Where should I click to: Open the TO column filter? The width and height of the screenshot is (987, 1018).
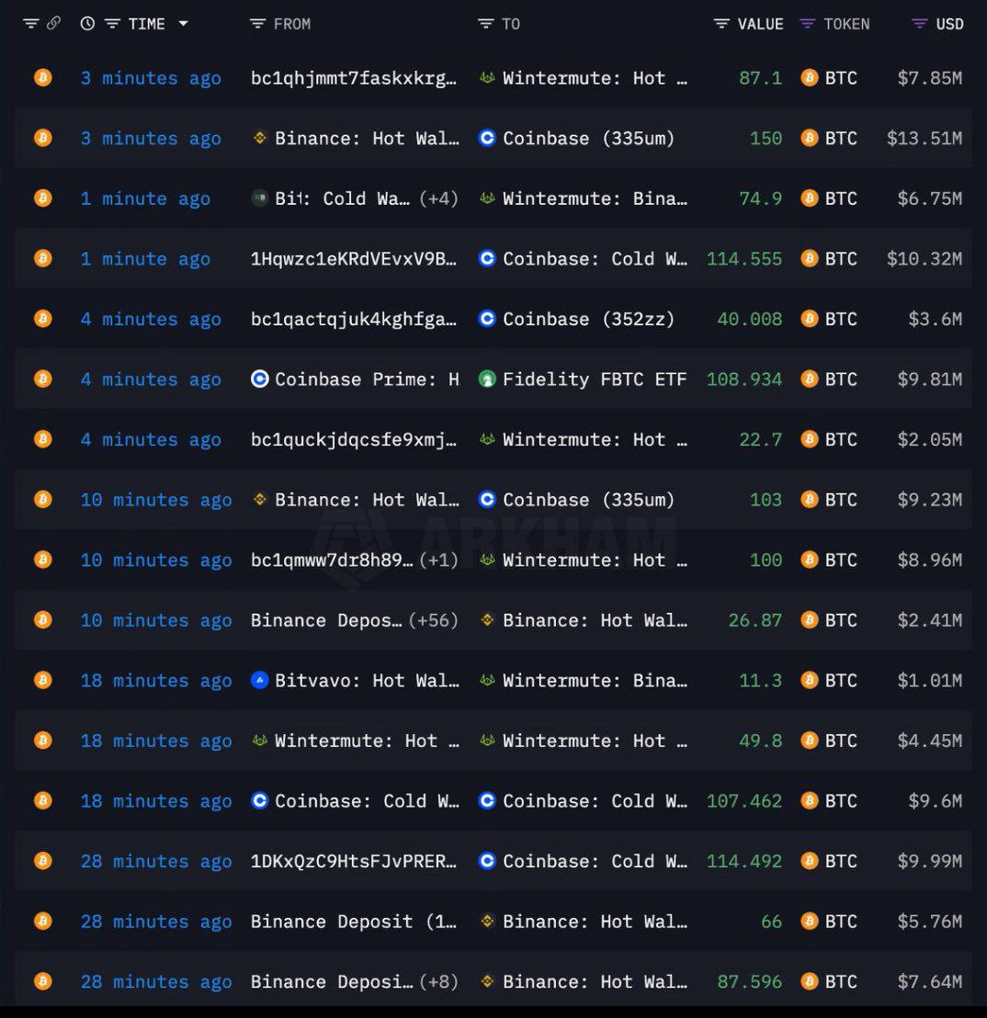click(484, 23)
